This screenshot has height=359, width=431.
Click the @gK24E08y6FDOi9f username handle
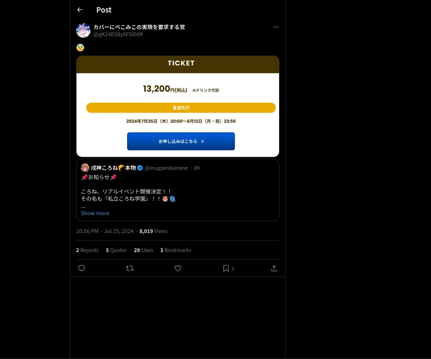[118, 34]
